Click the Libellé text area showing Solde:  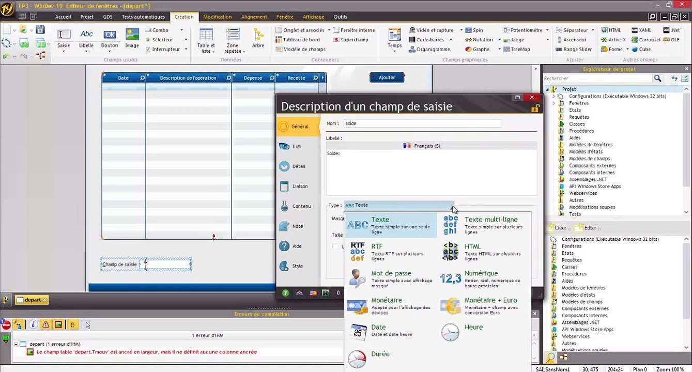432,173
